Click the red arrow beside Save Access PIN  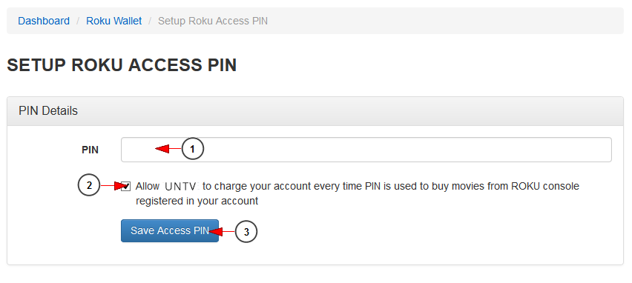coord(222,232)
